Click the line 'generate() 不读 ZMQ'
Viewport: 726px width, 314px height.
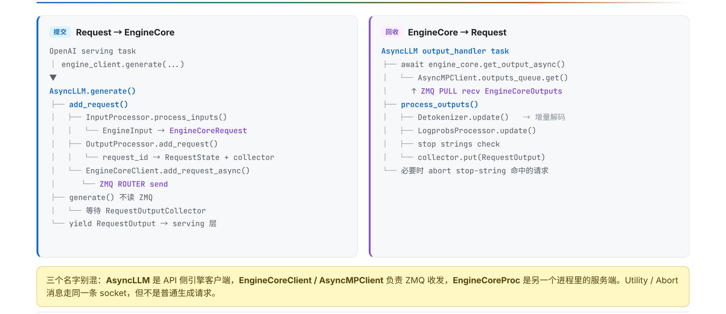(x=111, y=197)
